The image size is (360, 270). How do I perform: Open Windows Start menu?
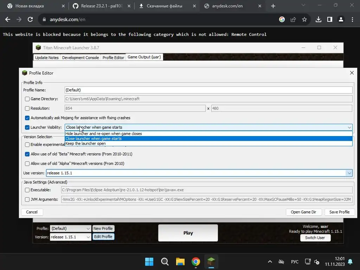149,262
